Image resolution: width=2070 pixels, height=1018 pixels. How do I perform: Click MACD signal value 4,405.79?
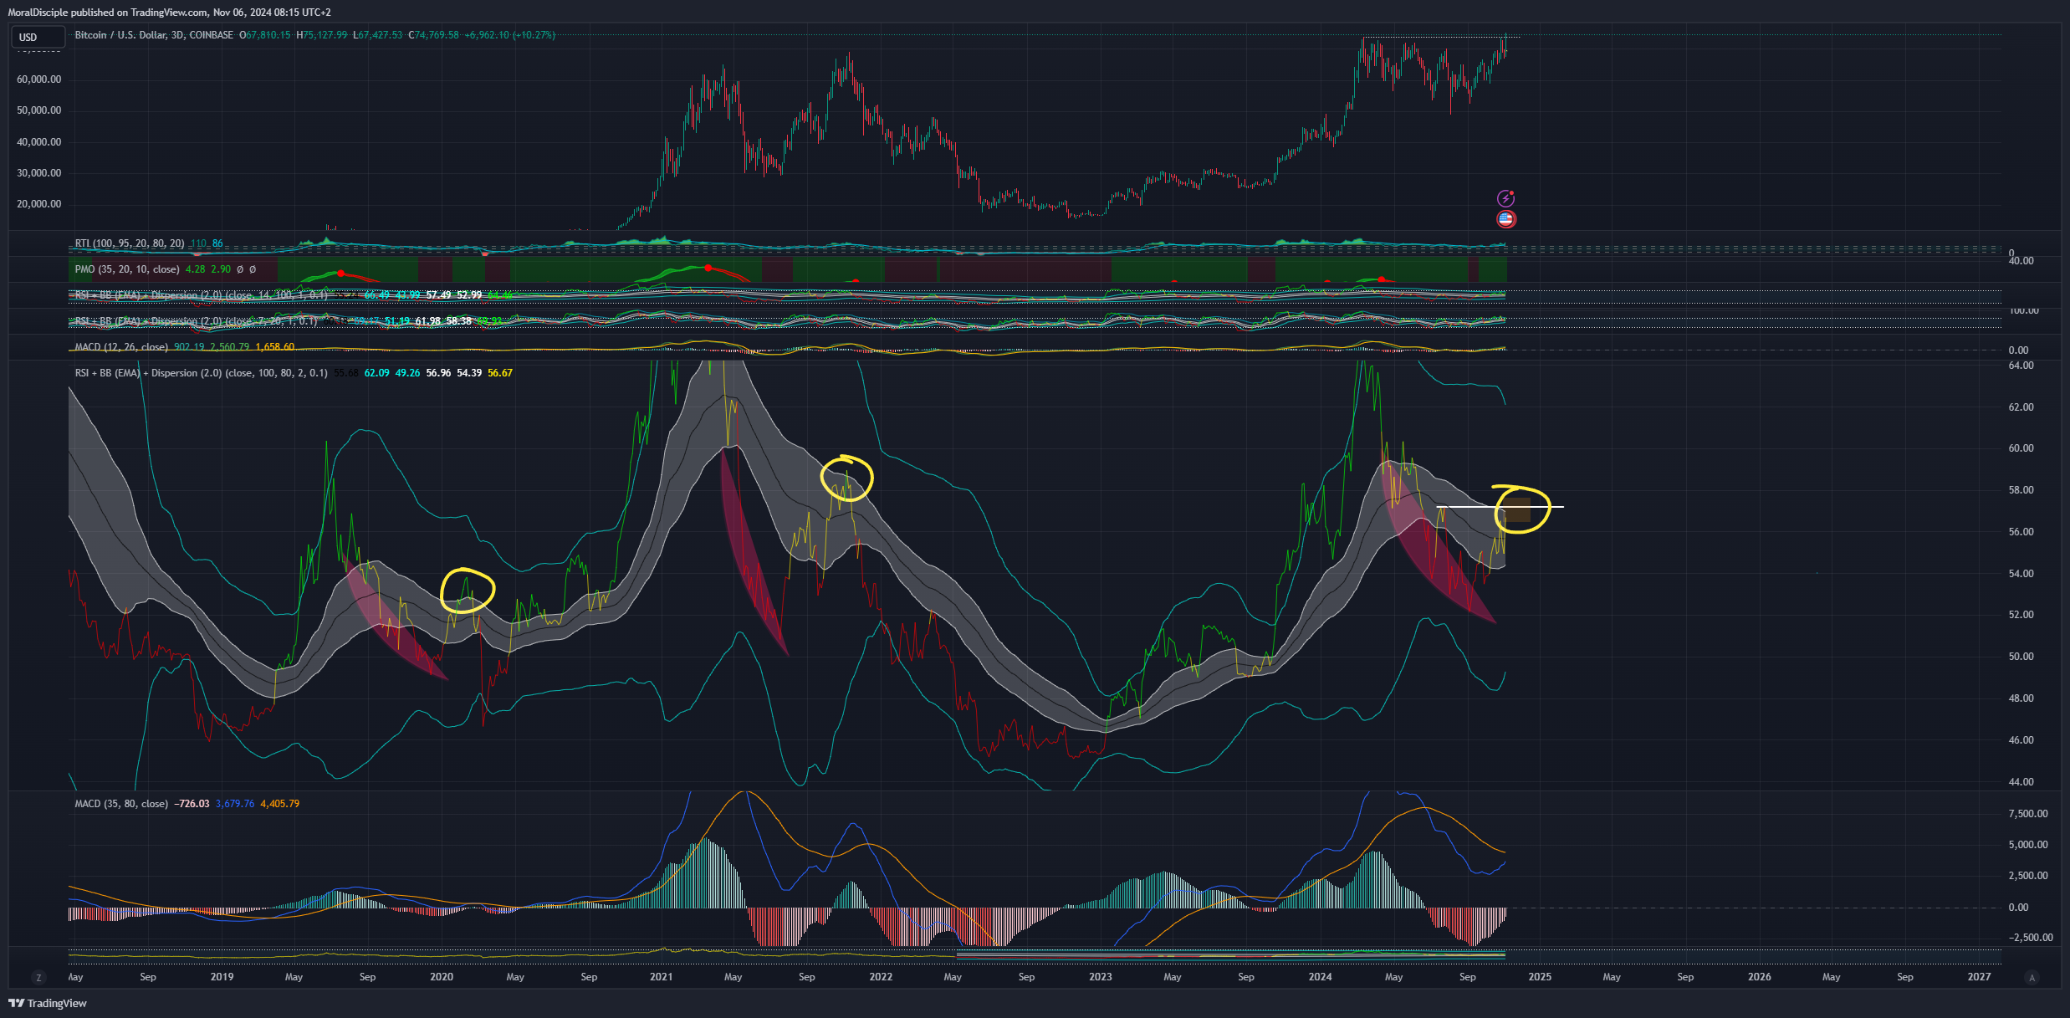tap(280, 804)
